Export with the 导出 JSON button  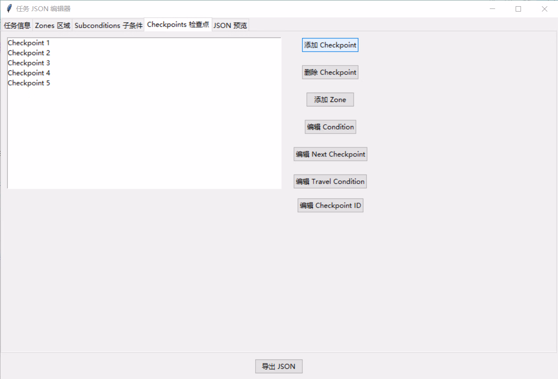279,366
